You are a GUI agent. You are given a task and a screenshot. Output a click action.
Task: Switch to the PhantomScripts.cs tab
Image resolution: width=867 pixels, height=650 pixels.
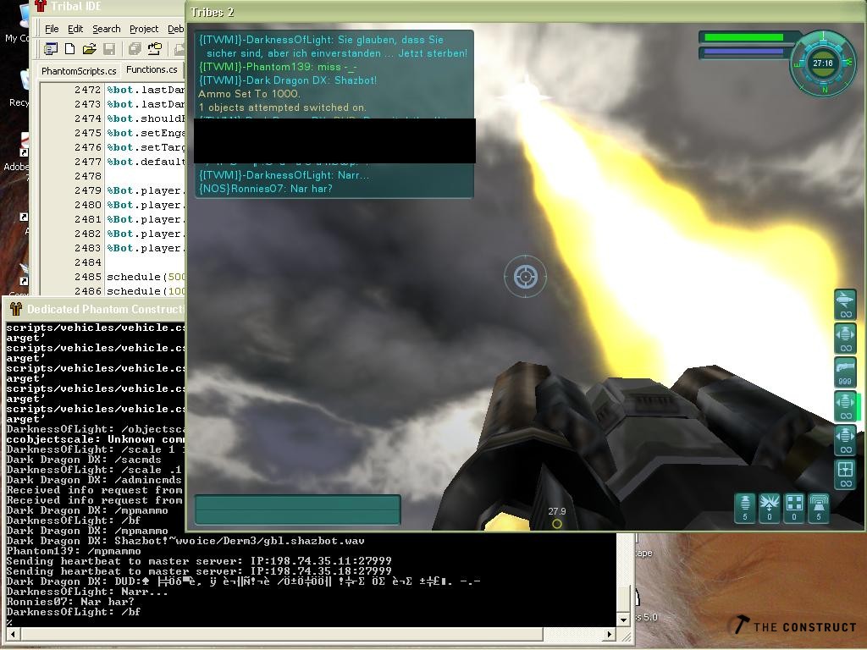[x=79, y=71]
